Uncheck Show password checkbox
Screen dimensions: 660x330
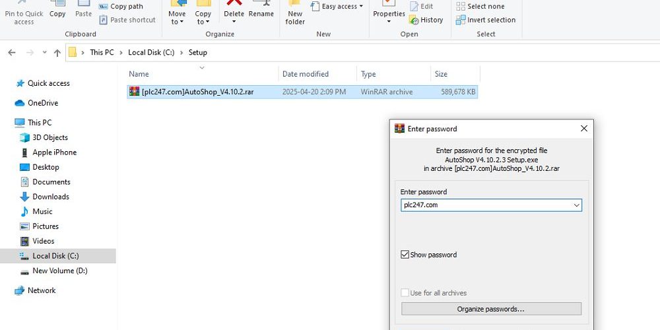coord(405,255)
